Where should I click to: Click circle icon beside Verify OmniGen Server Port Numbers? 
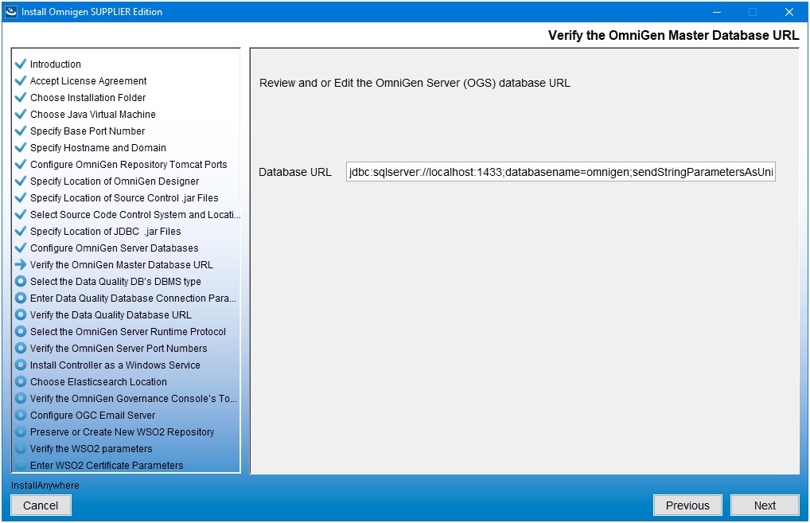pyautogui.click(x=21, y=349)
